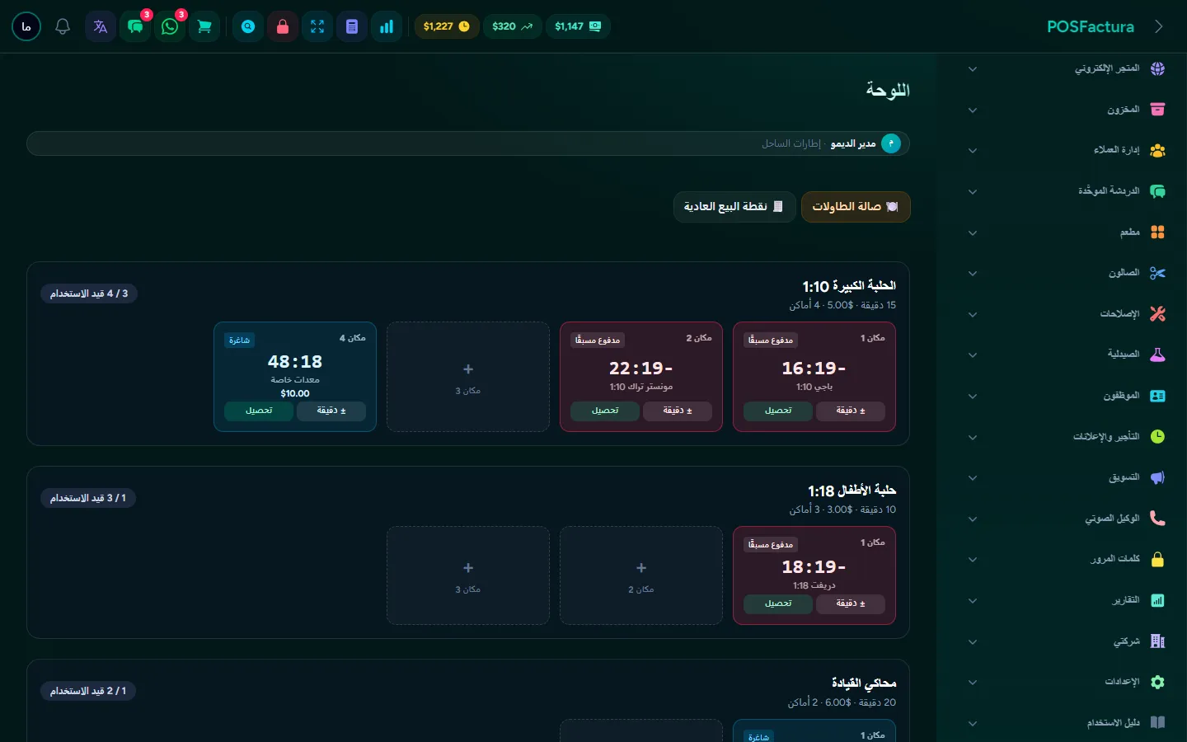Open the التسويق megaphone icon

coord(1157,477)
